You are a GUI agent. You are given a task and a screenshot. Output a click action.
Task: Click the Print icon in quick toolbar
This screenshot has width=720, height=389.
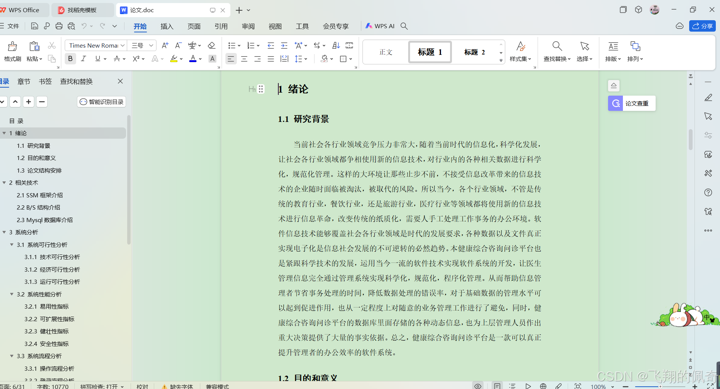pyautogui.click(x=59, y=26)
